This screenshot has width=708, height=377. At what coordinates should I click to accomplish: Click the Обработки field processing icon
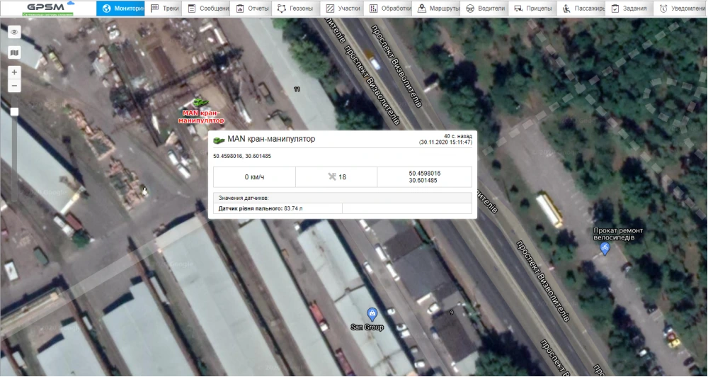click(x=375, y=9)
